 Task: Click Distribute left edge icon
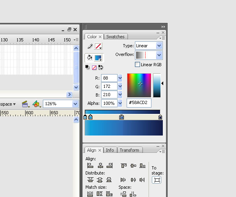[x=123, y=180]
